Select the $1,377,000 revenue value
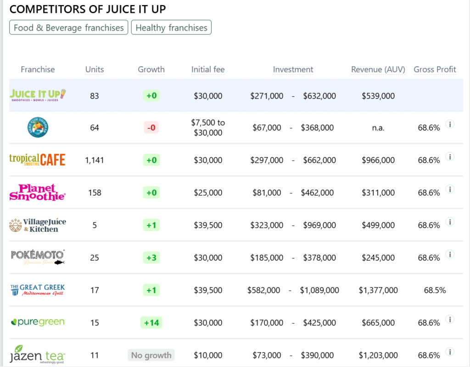 click(x=378, y=290)
